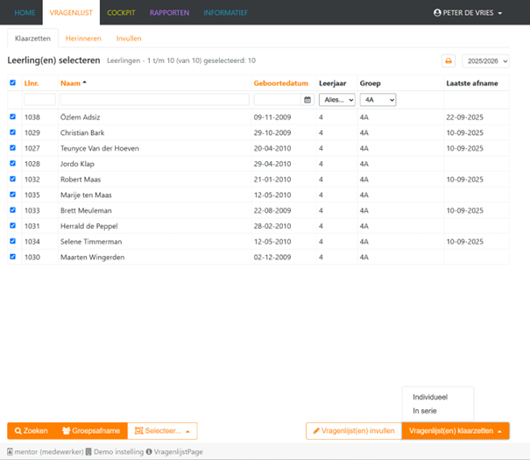Deselect the row of Maarten Wingerden
The width and height of the screenshot is (530, 460).
(11, 257)
